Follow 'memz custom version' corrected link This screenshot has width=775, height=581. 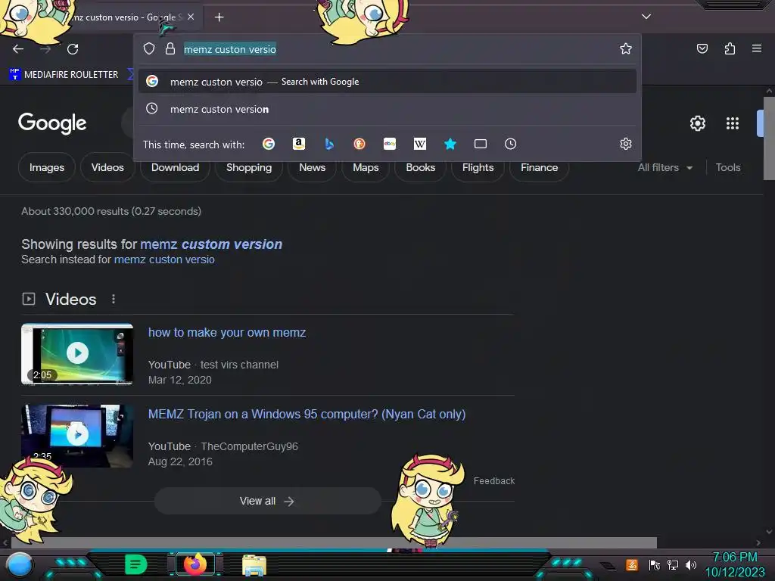point(211,244)
